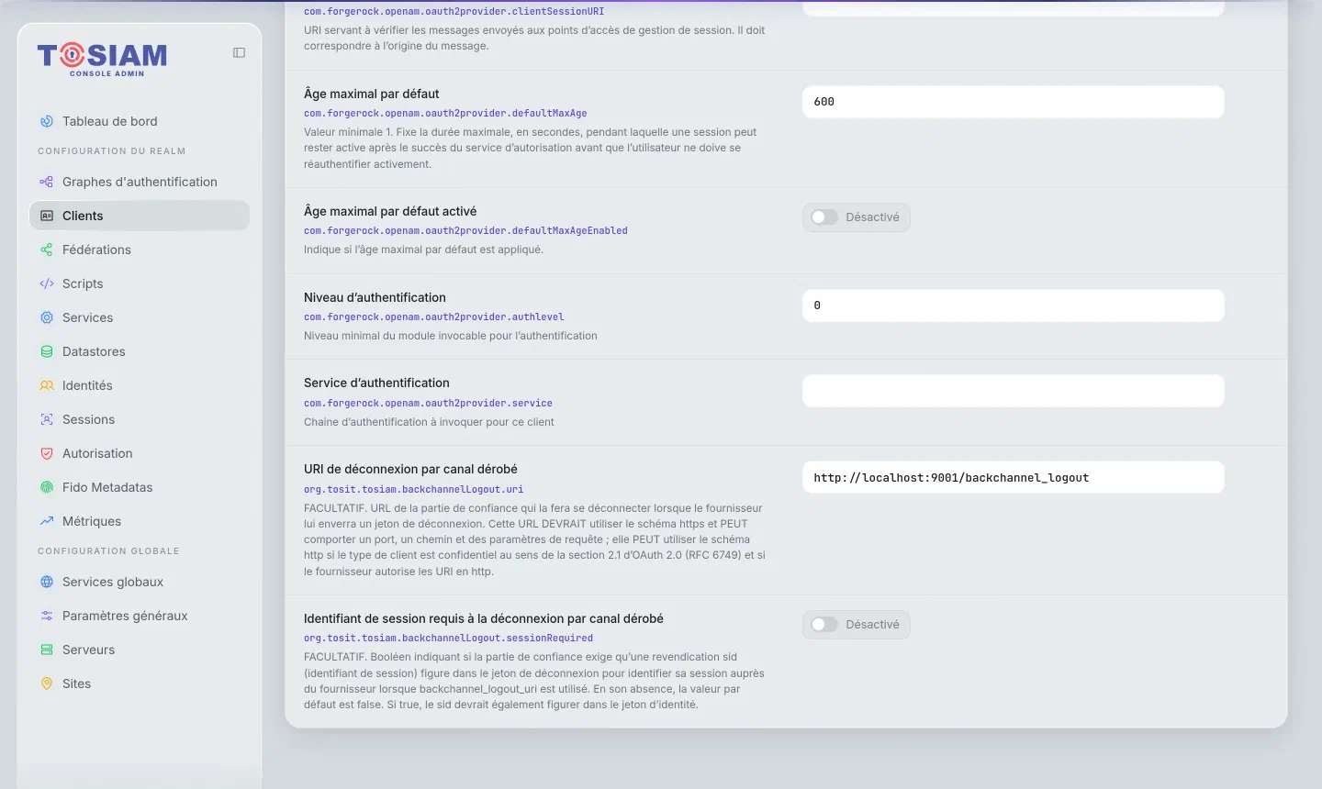The height and width of the screenshot is (789, 1322).
Task: Click the Métriques chart icon
Action: [47, 521]
